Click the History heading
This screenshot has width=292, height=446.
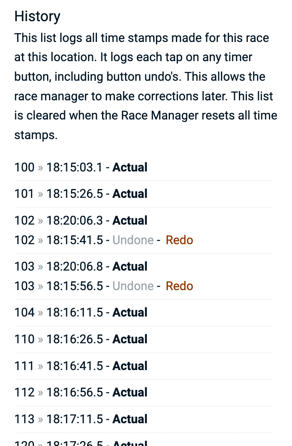pos(37,16)
